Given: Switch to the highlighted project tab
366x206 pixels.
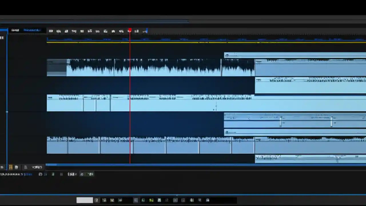Looking at the screenshot, I should coord(32,30).
